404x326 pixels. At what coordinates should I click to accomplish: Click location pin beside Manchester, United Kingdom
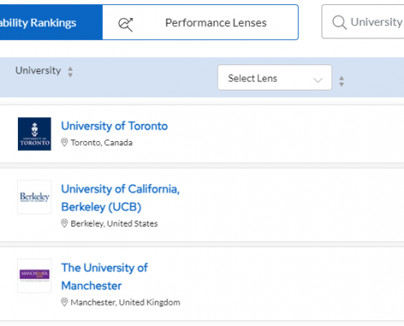[x=64, y=302]
